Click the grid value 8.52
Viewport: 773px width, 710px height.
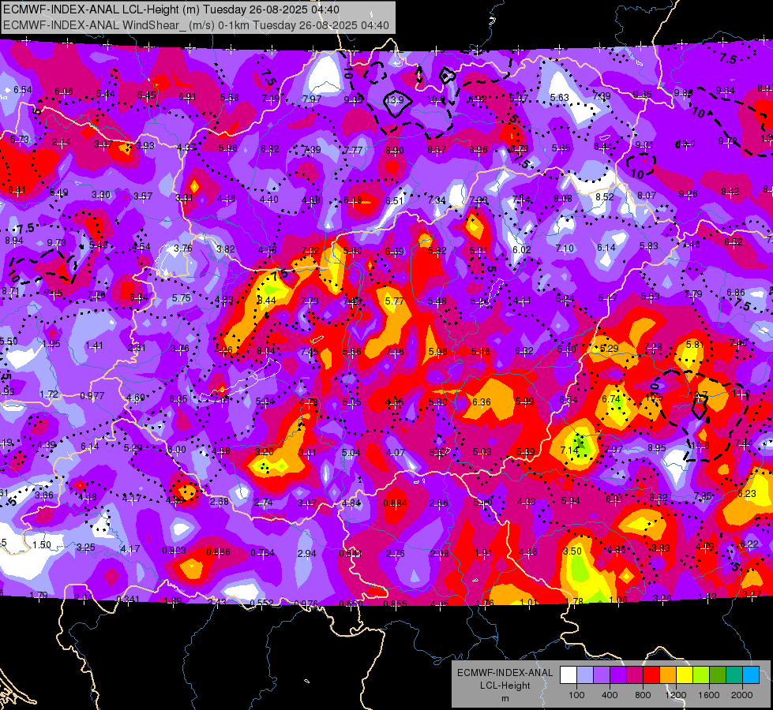605,197
